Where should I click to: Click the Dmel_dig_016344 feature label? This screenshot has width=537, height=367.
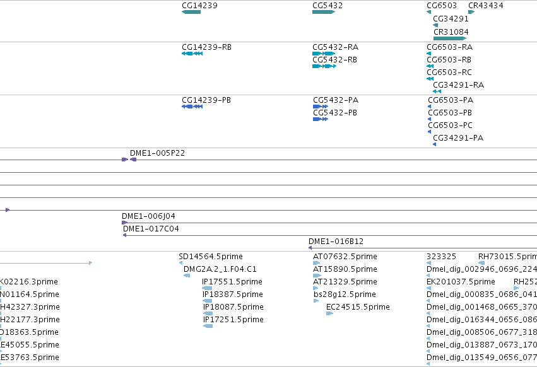click(481, 320)
